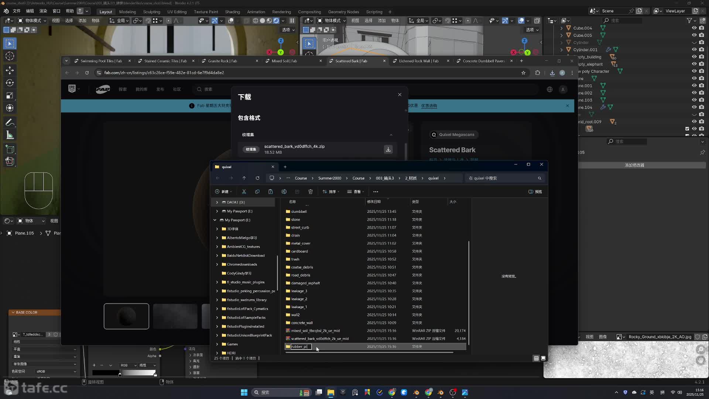The width and height of the screenshot is (709, 399).
Task: Open the sort (排序) dropdown in Explorer
Action: [331, 192]
